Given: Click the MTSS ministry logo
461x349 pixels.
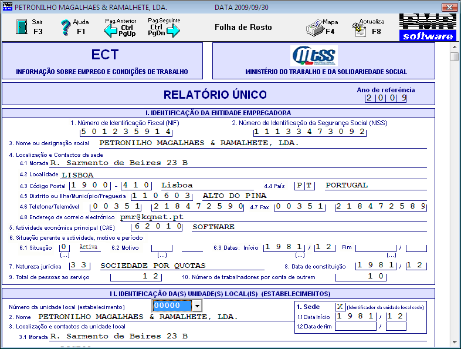Looking at the screenshot, I should pyautogui.click(x=314, y=56).
